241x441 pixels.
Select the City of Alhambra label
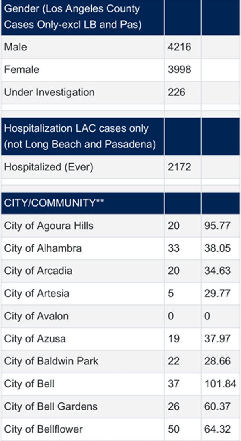click(x=43, y=248)
